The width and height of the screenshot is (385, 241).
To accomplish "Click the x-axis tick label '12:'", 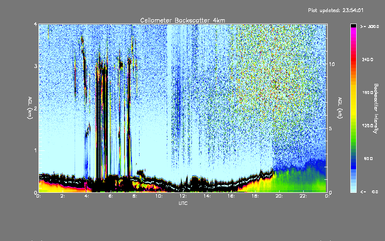I will [x=183, y=196].
